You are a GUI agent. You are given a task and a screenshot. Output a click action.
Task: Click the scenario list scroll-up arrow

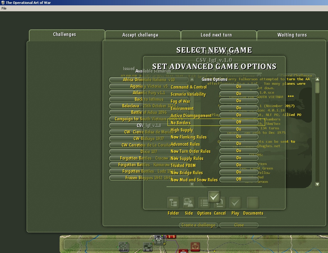[x=192, y=80]
